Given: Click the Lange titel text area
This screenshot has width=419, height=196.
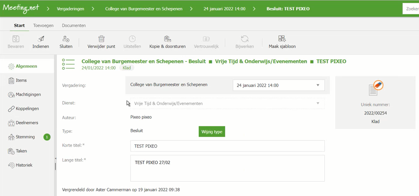Looking at the screenshot, I should (227, 168).
